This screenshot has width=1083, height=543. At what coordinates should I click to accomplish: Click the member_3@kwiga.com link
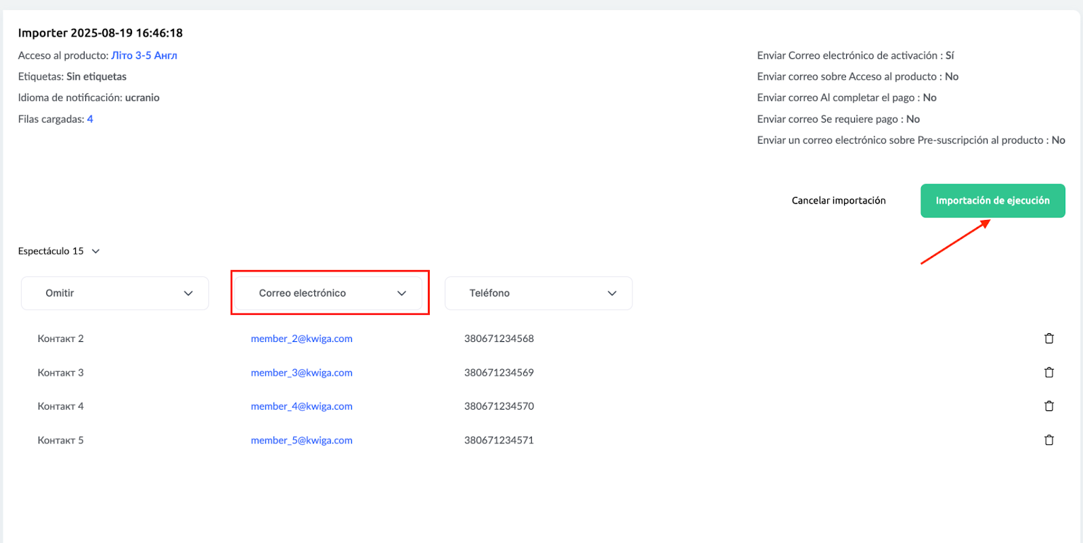(301, 372)
